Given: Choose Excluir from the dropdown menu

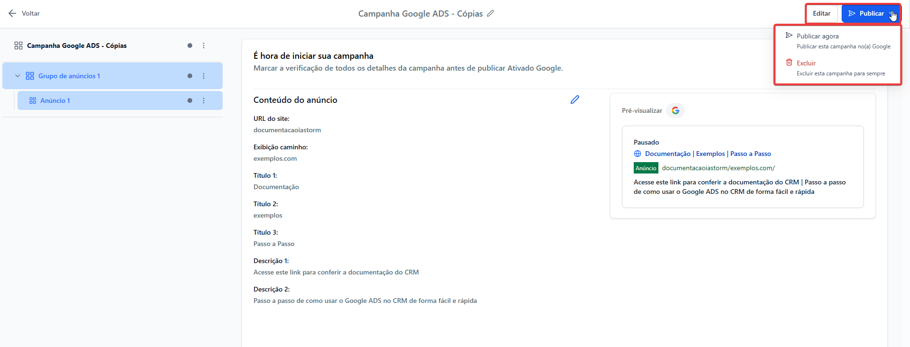Looking at the screenshot, I should 806,63.
